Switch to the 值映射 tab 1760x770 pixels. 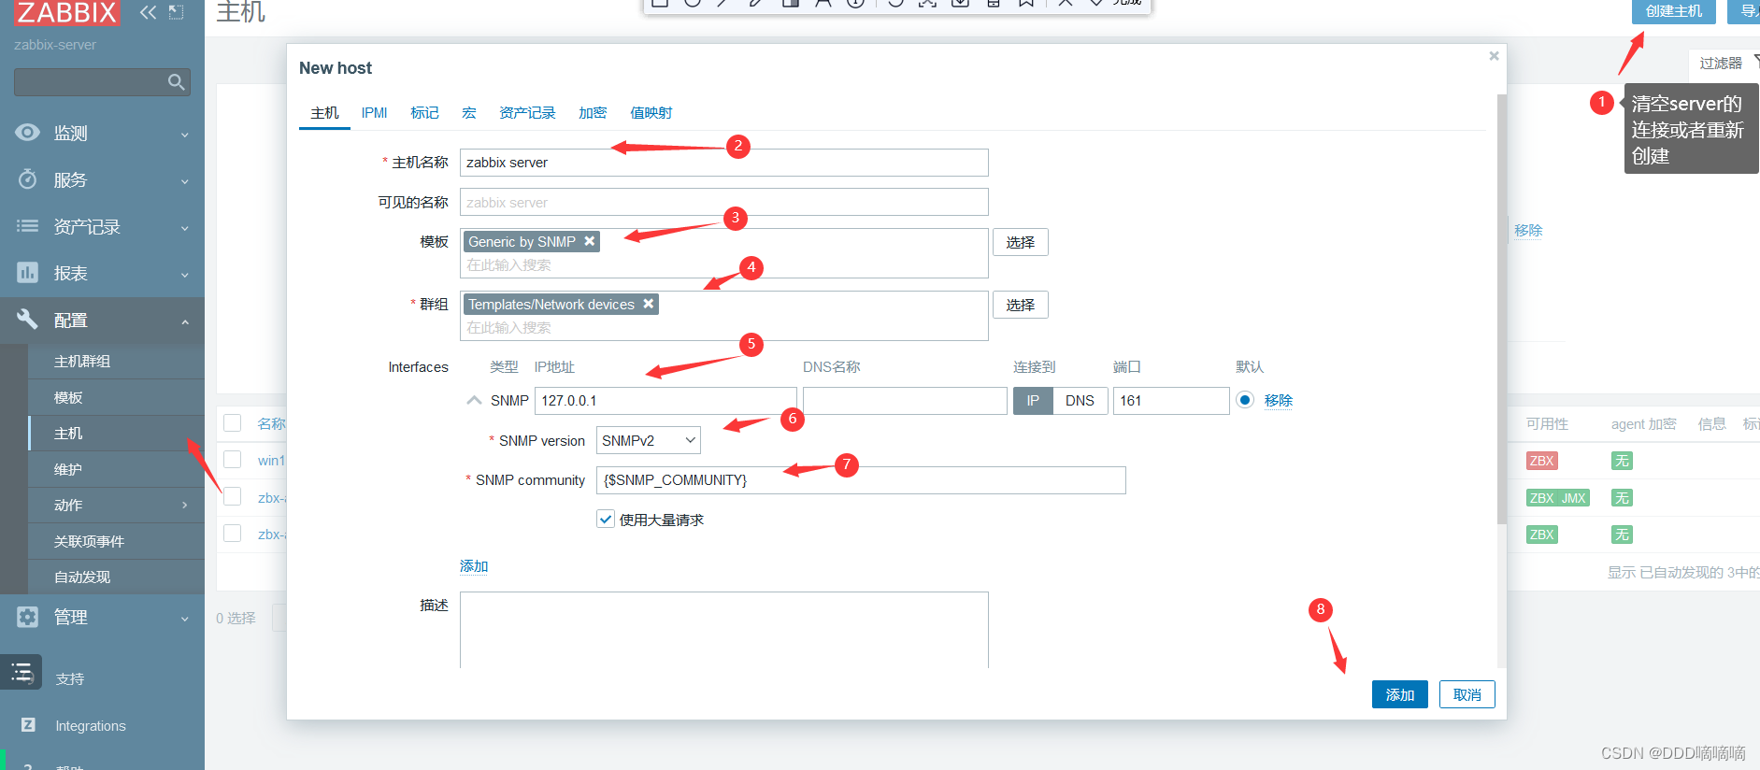[x=651, y=113]
